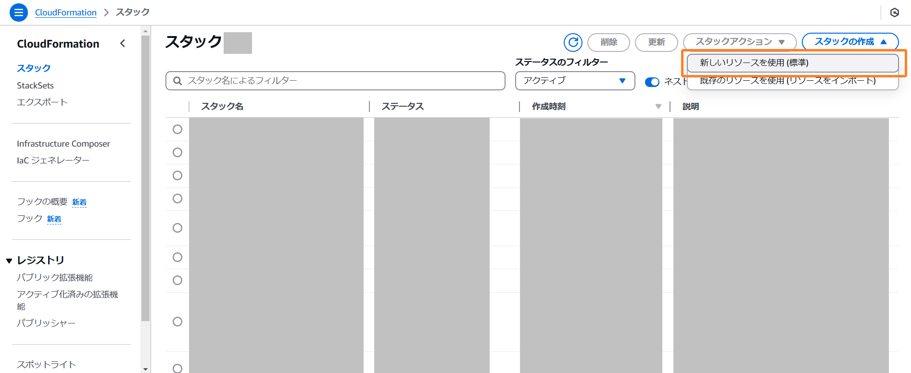This screenshot has height=373, width=911.
Task: Click the hexagon icon at top right
Action: point(894,12)
